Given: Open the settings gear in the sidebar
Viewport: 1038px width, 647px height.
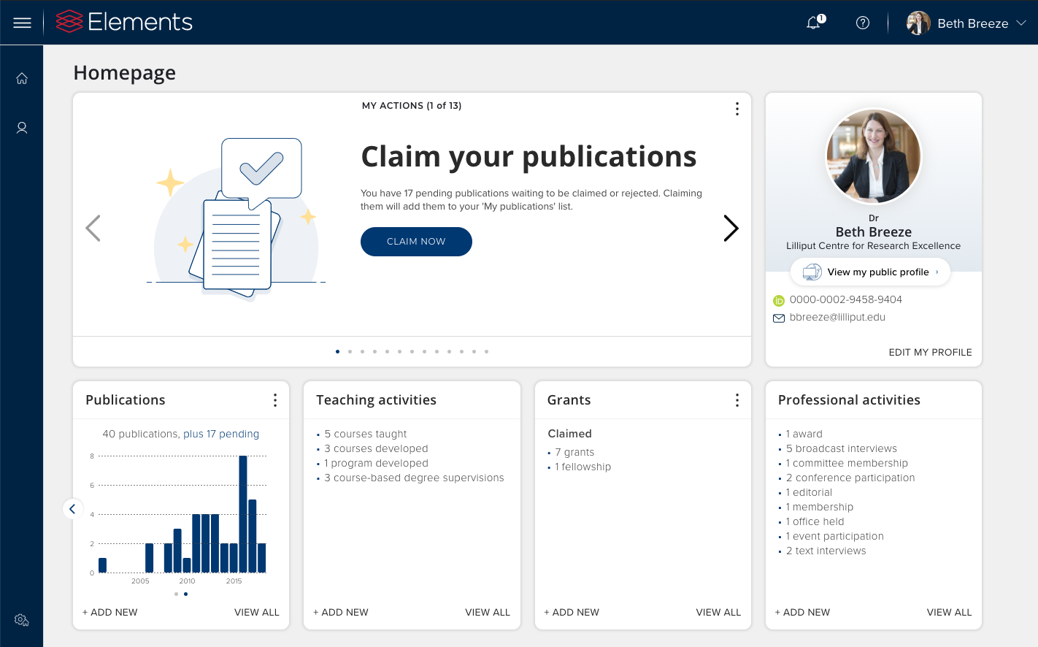Looking at the screenshot, I should pos(22,620).
